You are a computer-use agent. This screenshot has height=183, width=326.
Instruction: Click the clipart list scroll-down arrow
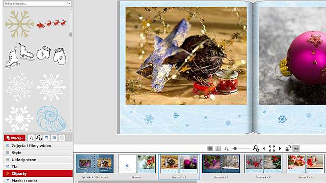coord(71,131)
